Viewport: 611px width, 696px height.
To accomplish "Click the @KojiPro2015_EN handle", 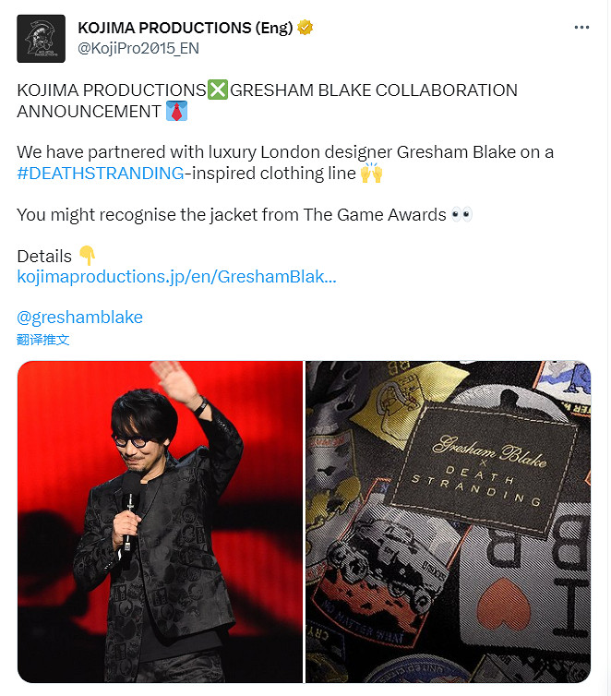I will point(138,48).
